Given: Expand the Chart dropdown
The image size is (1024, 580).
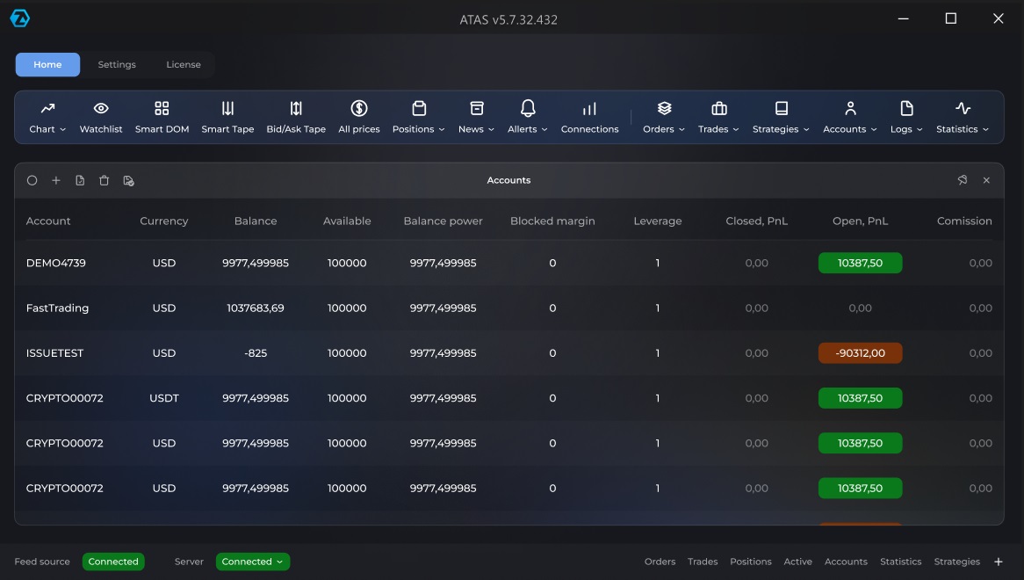Looking at the screenshot, I should (x=47, y=117).
